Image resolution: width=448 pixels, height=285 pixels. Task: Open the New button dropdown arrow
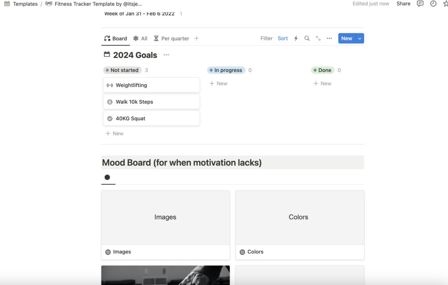[x=360, y=39]
